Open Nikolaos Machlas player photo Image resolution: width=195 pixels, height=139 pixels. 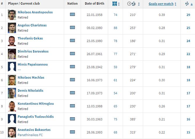pos(12,80)
